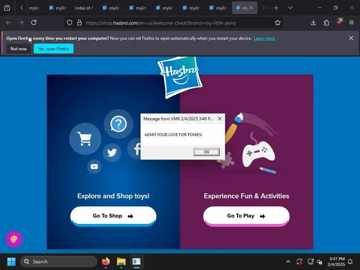
Task: Open the notification bell in taskbar
Action: coord(351,262)
